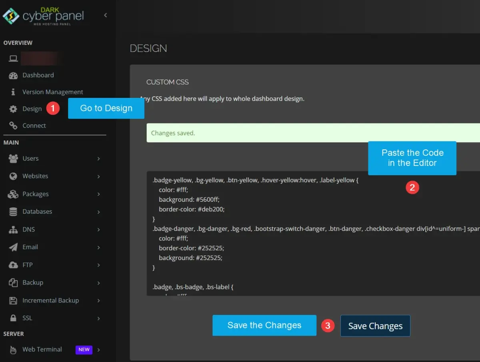480x362 pixels.
Task: Click the Paste the Code in the Editor callout
Action: coord(412,158)
